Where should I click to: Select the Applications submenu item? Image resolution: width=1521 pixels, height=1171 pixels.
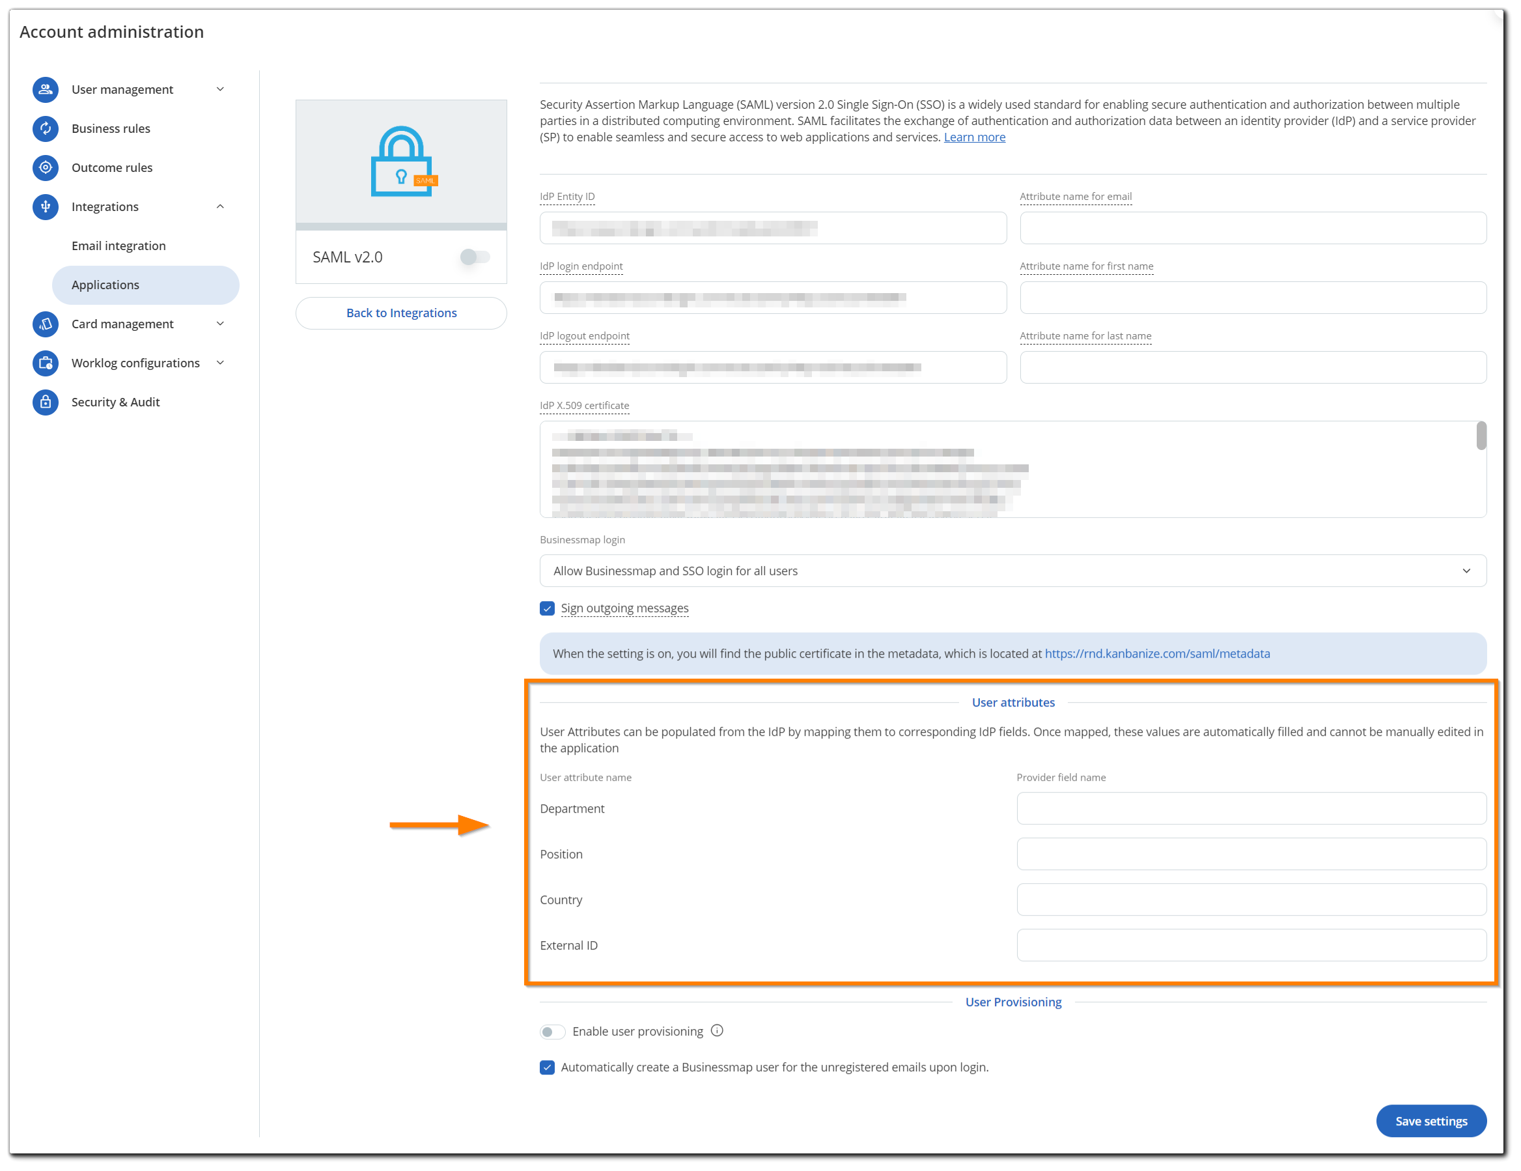[145, 285]
